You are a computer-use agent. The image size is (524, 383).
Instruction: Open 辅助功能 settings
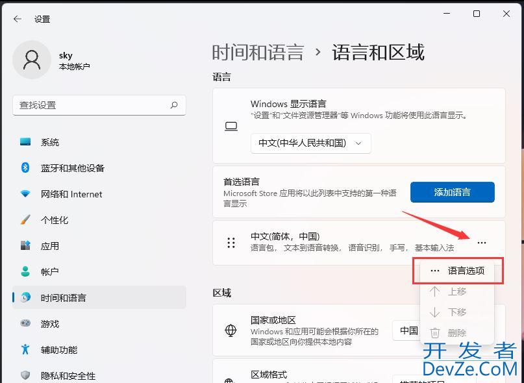(x=99, y=350)
